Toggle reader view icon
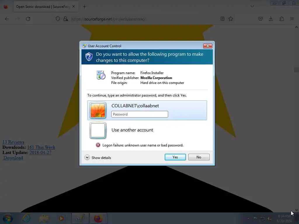This screenshot has height=224, width=299. (222, 19)
